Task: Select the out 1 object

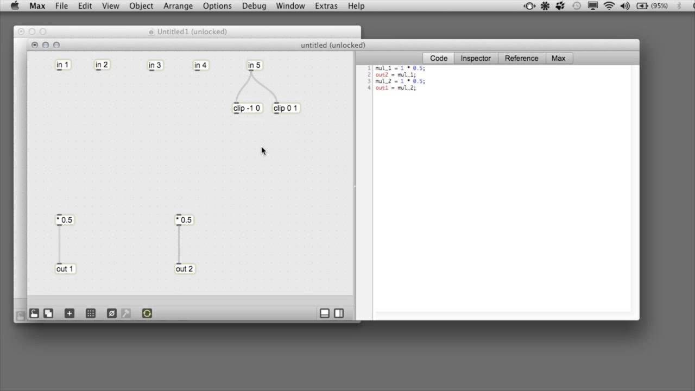Action: click(x=65, y=269)
